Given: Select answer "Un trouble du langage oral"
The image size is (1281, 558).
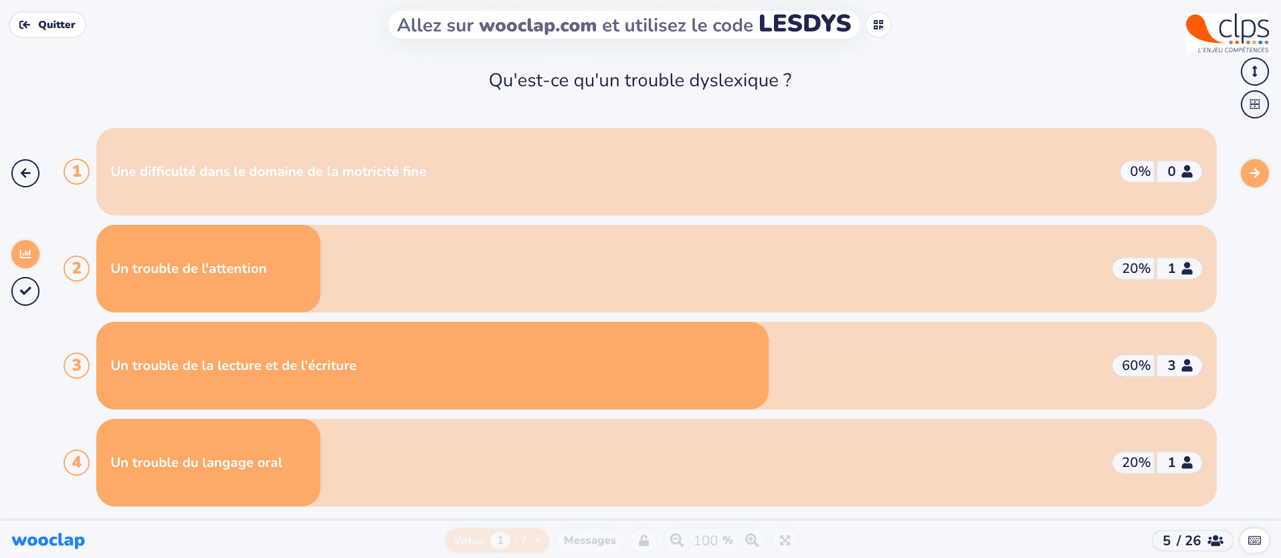Looking at the screenshot, I should (x=656, y=462).
